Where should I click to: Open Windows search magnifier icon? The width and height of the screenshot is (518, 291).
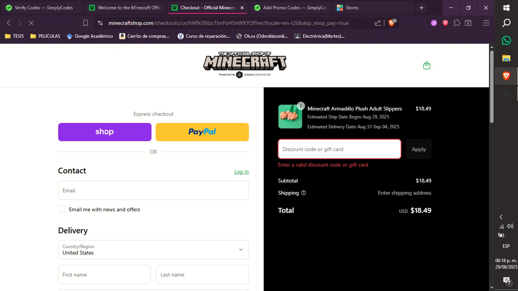(x=506, y=23)
